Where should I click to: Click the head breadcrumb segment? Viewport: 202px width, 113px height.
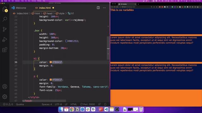48,13
